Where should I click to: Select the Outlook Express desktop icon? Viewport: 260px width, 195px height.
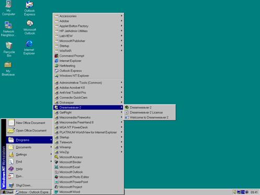[29, 8]
